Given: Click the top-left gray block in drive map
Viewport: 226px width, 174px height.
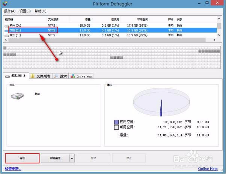Looking at the screenshot, I should click(5, 48).
